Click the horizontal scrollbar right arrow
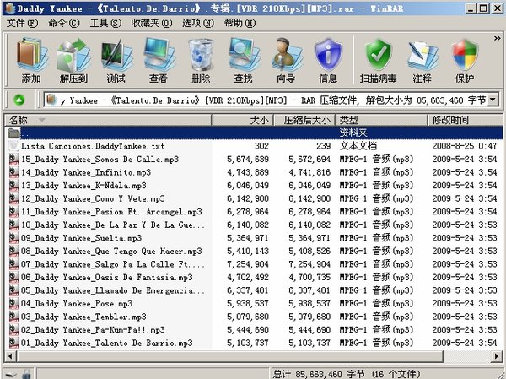This screenshot has height=379, width=506. pos(497,356)
